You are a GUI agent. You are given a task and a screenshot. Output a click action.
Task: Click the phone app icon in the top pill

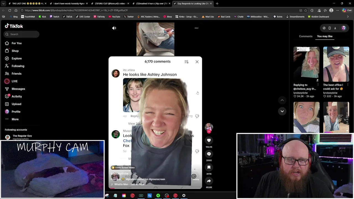pyautogui.click(x=329, y=28)
